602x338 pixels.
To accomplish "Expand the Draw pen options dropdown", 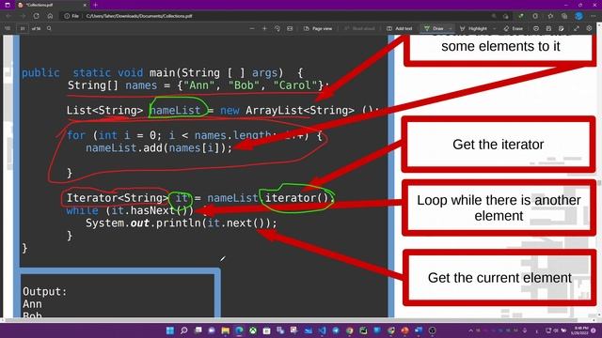I will pos(451,28).
